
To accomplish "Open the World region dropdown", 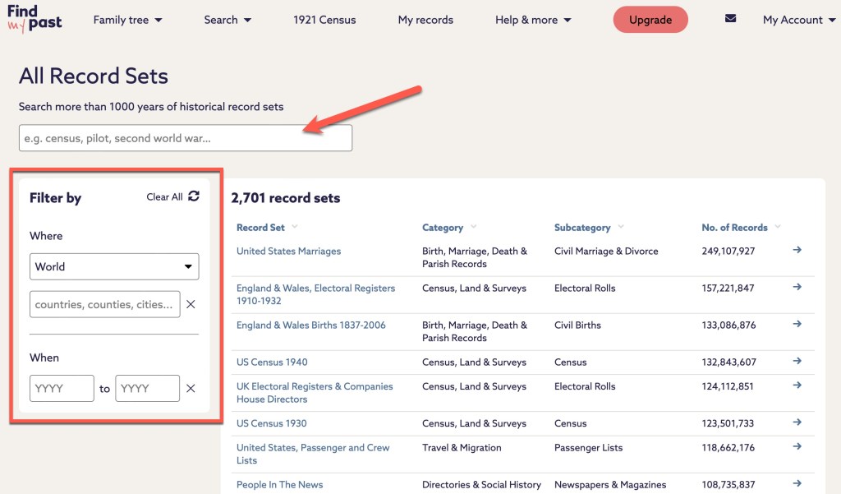I will click(x=114, y=266).
